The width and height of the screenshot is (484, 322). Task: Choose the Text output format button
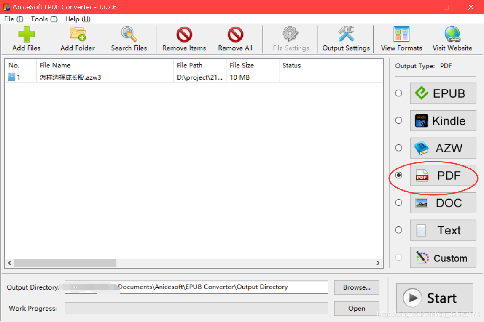[x=443, y=230]
